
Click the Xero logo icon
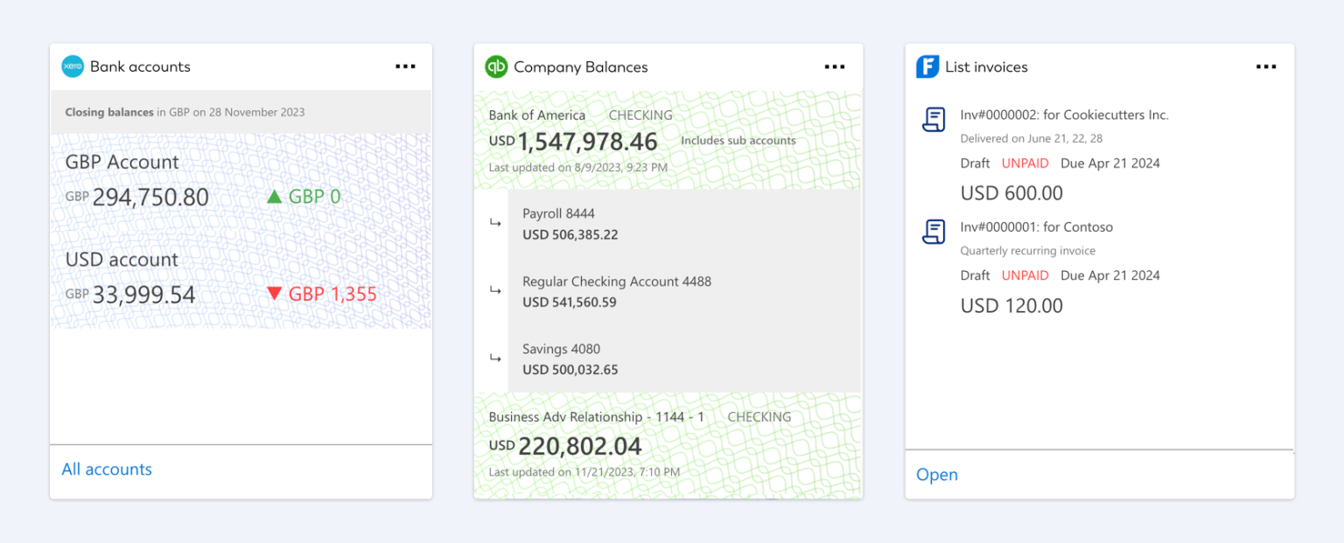point(73,66)
